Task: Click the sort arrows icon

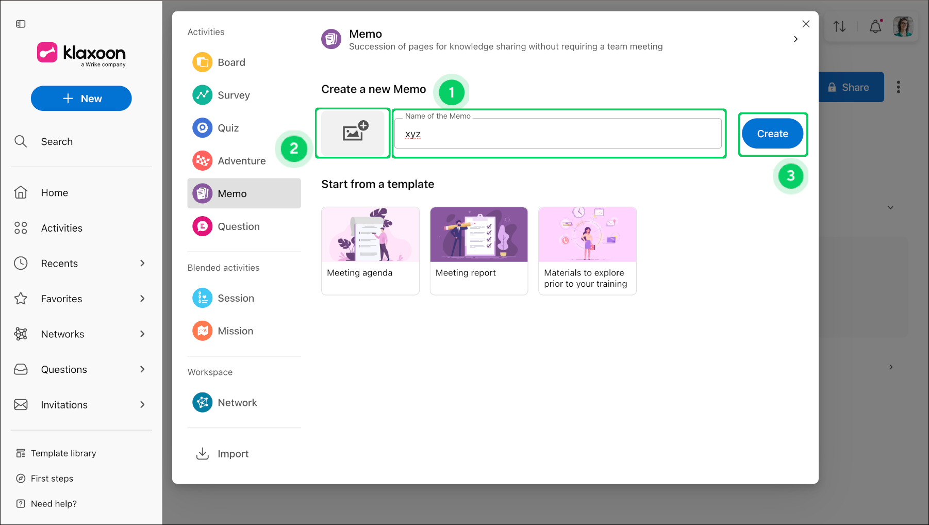Action: click(x=839, y=26)
